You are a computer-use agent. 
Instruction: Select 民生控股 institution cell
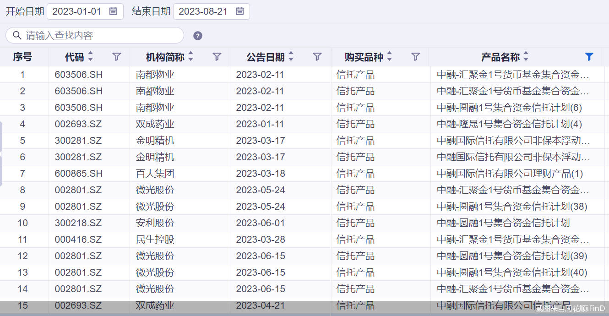[155, 240]
